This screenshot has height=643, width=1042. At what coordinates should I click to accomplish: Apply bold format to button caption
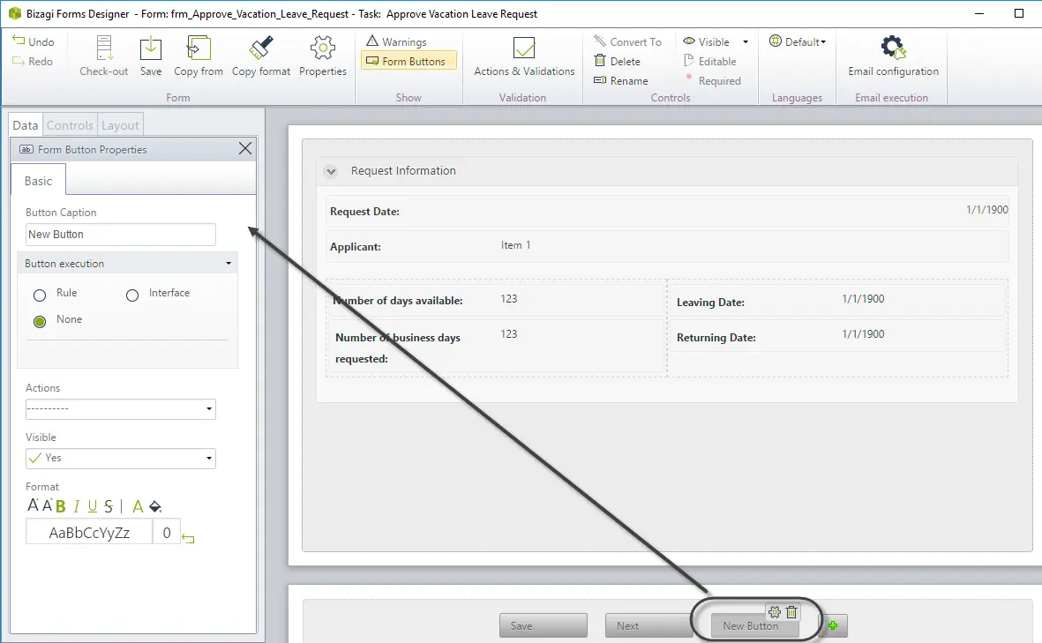click(x=61, y=506)
